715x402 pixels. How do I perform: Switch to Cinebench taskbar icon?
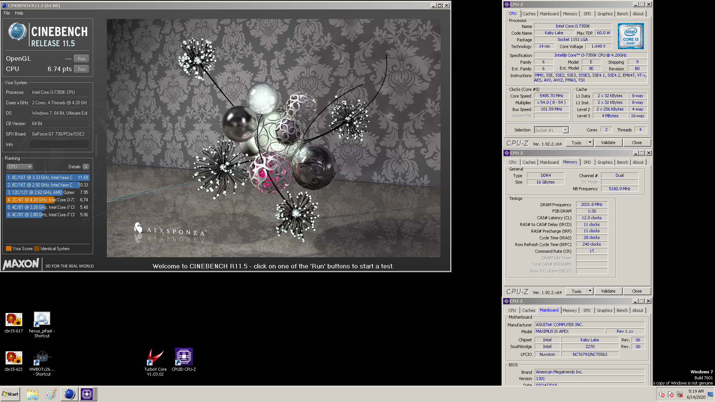tap(69, 394)
